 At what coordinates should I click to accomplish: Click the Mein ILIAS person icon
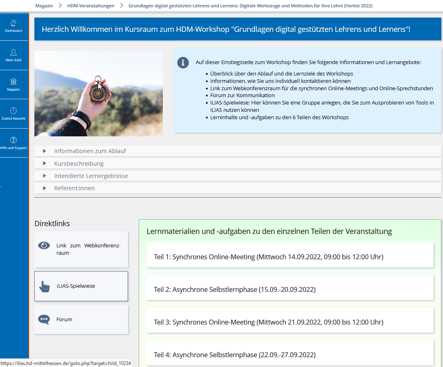point(13,52)
